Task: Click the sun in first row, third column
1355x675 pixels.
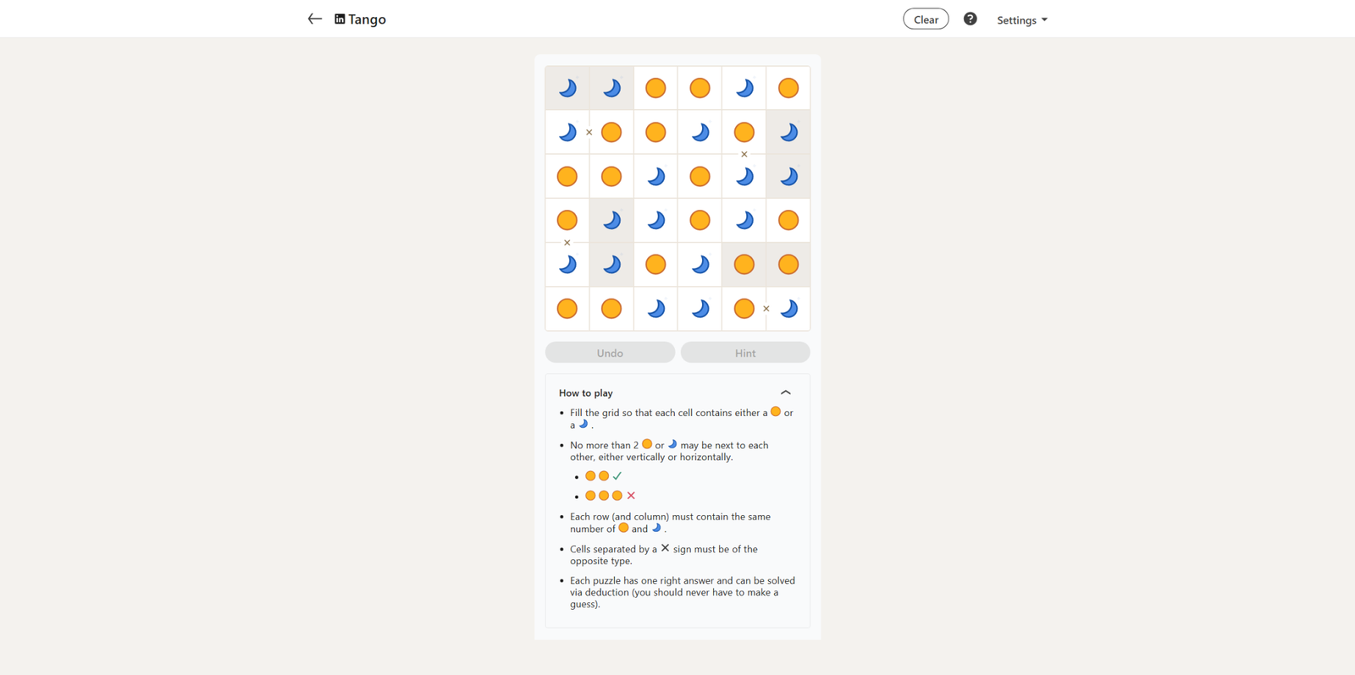Action: [x=655, y=88]
